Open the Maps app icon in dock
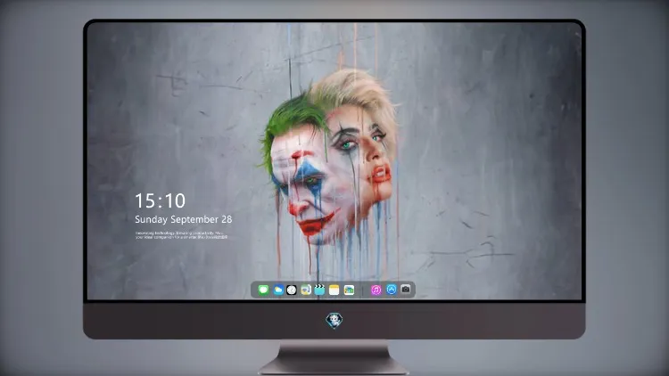The image size is (669, 376). (306, 290)
